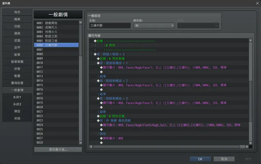Click the 取消 button

click(224, 159)
